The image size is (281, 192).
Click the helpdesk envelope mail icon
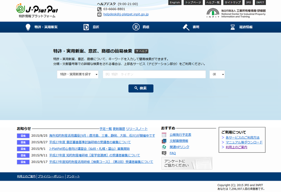tap(99, 14)
